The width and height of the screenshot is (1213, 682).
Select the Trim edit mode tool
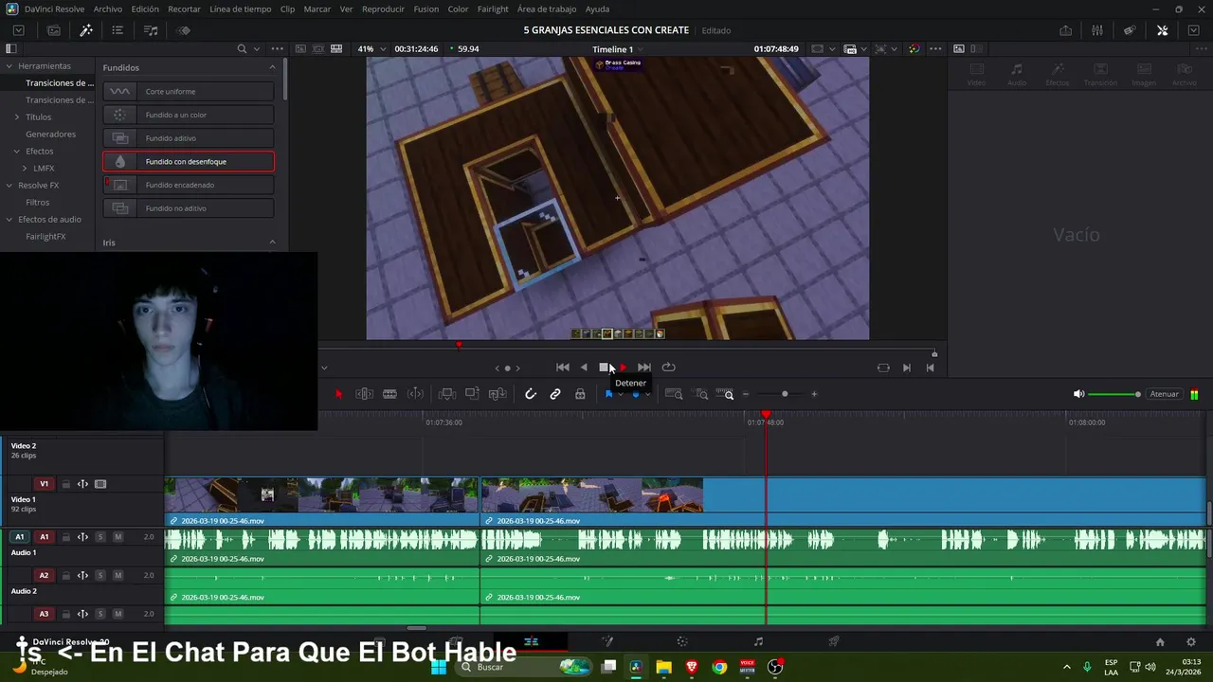point(364,394)
